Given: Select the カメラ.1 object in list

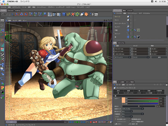Looking at the screenshot, I should (117, 27).
